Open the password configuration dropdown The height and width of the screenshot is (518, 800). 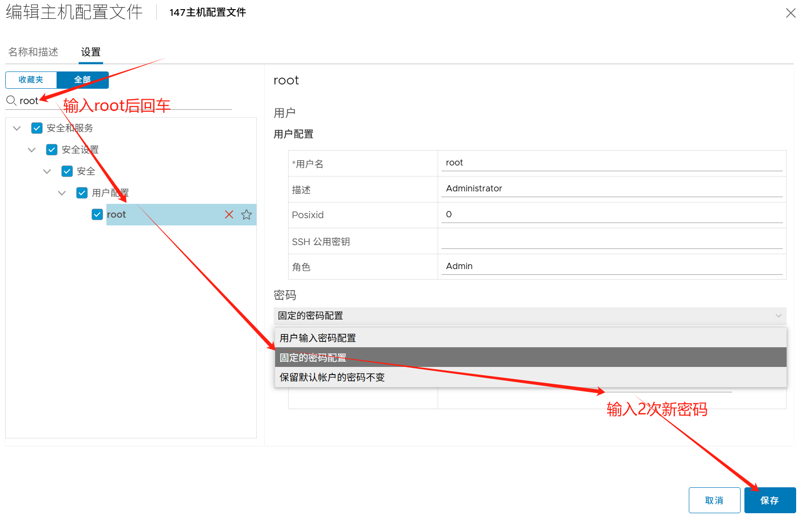pyautogui.click(x=530, y=316)
